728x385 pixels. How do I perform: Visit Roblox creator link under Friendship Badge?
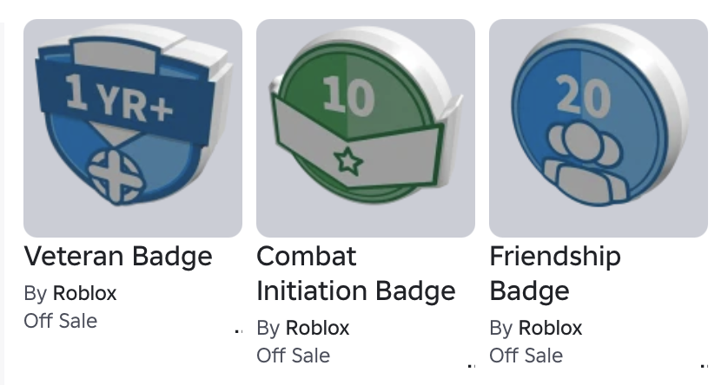click(x=550, y=328)
